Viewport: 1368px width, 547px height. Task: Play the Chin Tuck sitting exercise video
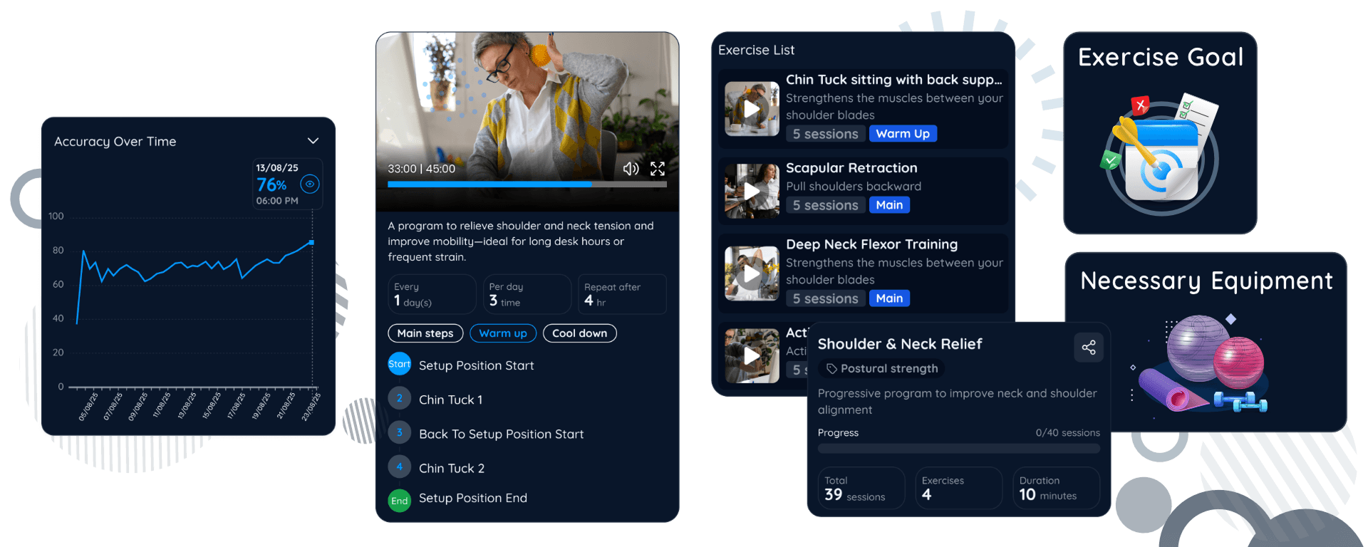pyautogui.click(x=752, y=109)
